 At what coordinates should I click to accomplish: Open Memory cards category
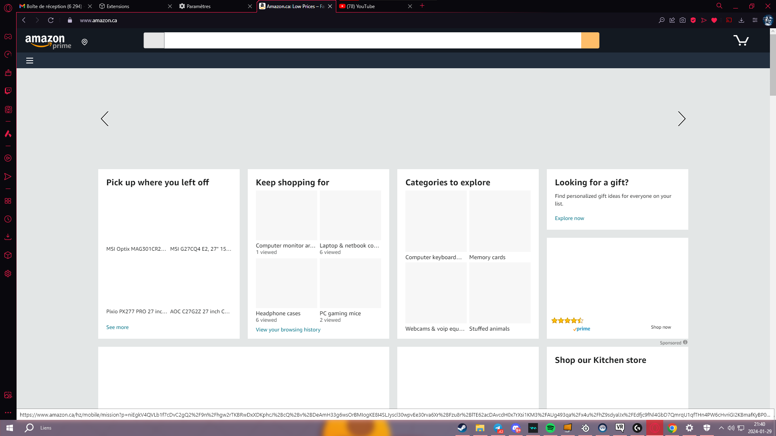pos(500,221)
